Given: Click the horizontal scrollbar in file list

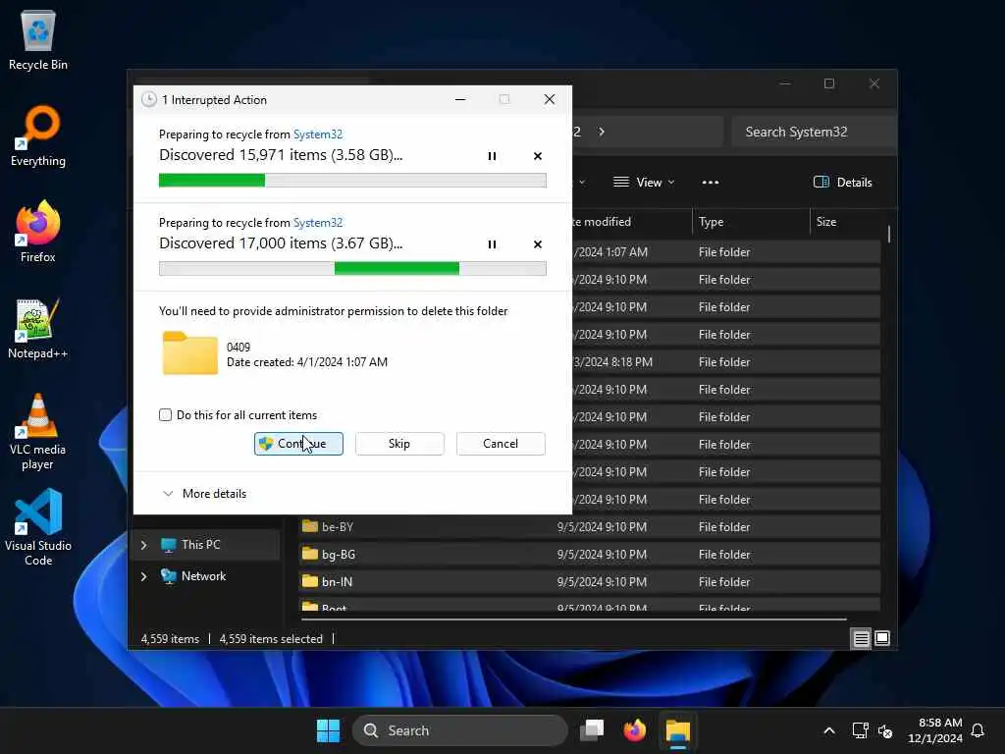Looking at the screenshot, I should pos(573,619).
